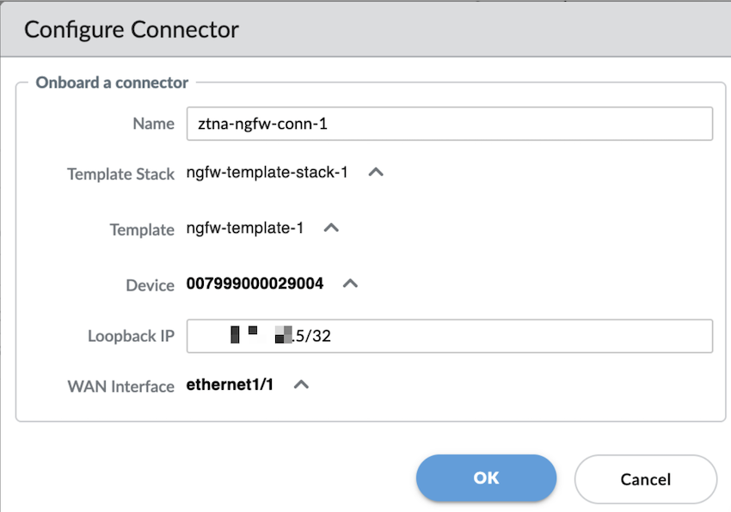Click the Onboard a connector heading
The image size is (731, 512).
pos(112,83)
